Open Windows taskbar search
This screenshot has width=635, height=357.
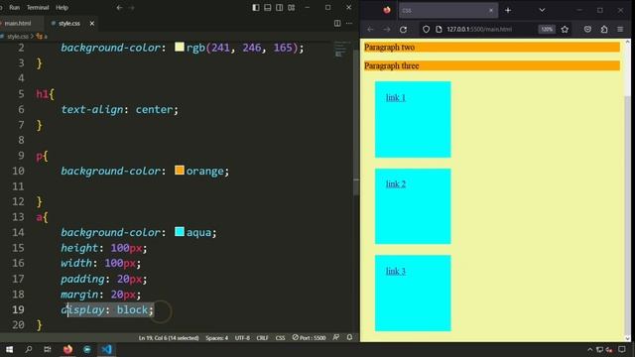[x=29, y=349]
